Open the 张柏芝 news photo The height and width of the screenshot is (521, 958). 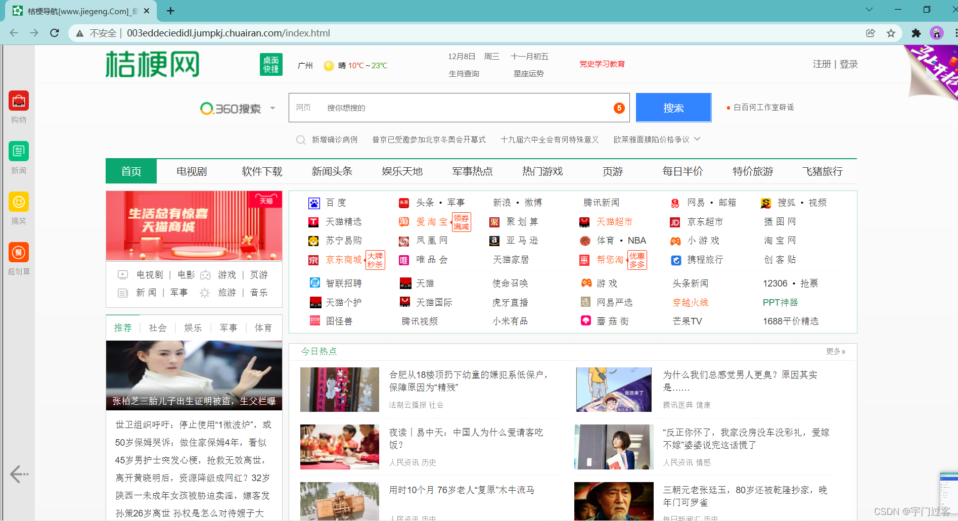[x=194, y=375]
